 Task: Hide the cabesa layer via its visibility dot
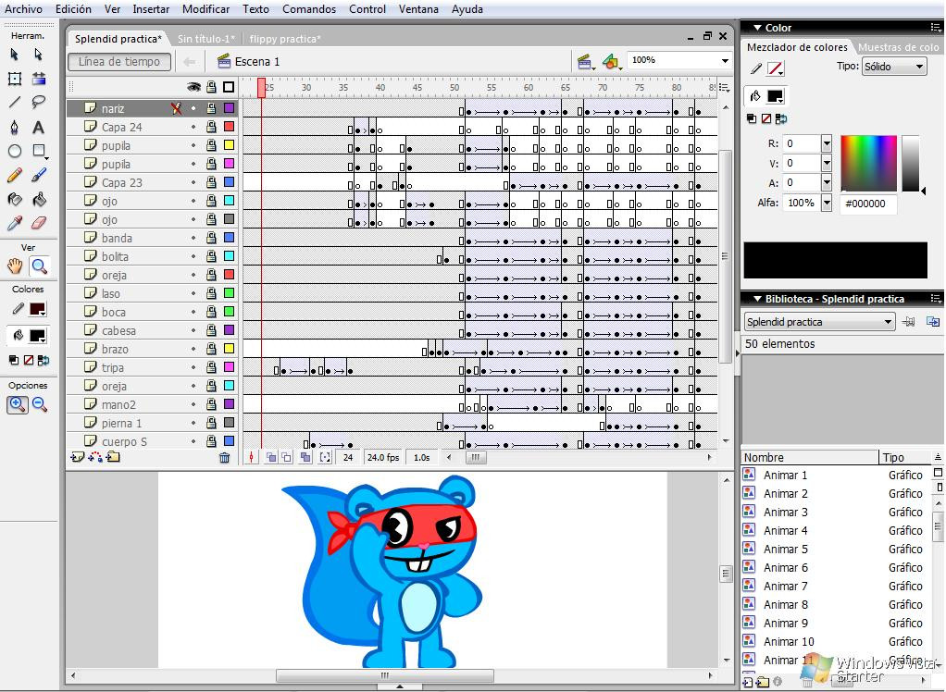[x=193, y=331]
